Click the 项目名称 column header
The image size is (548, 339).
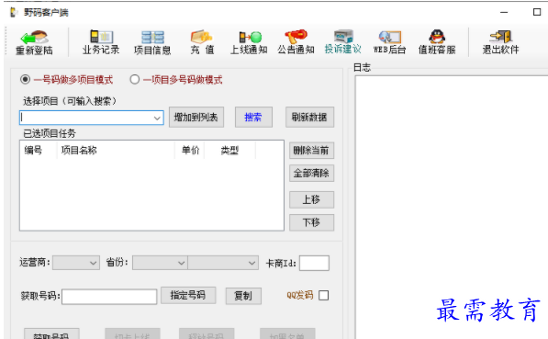coord(116,151)
